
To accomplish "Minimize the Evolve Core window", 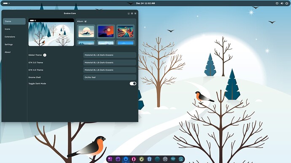I will (129, 13).
